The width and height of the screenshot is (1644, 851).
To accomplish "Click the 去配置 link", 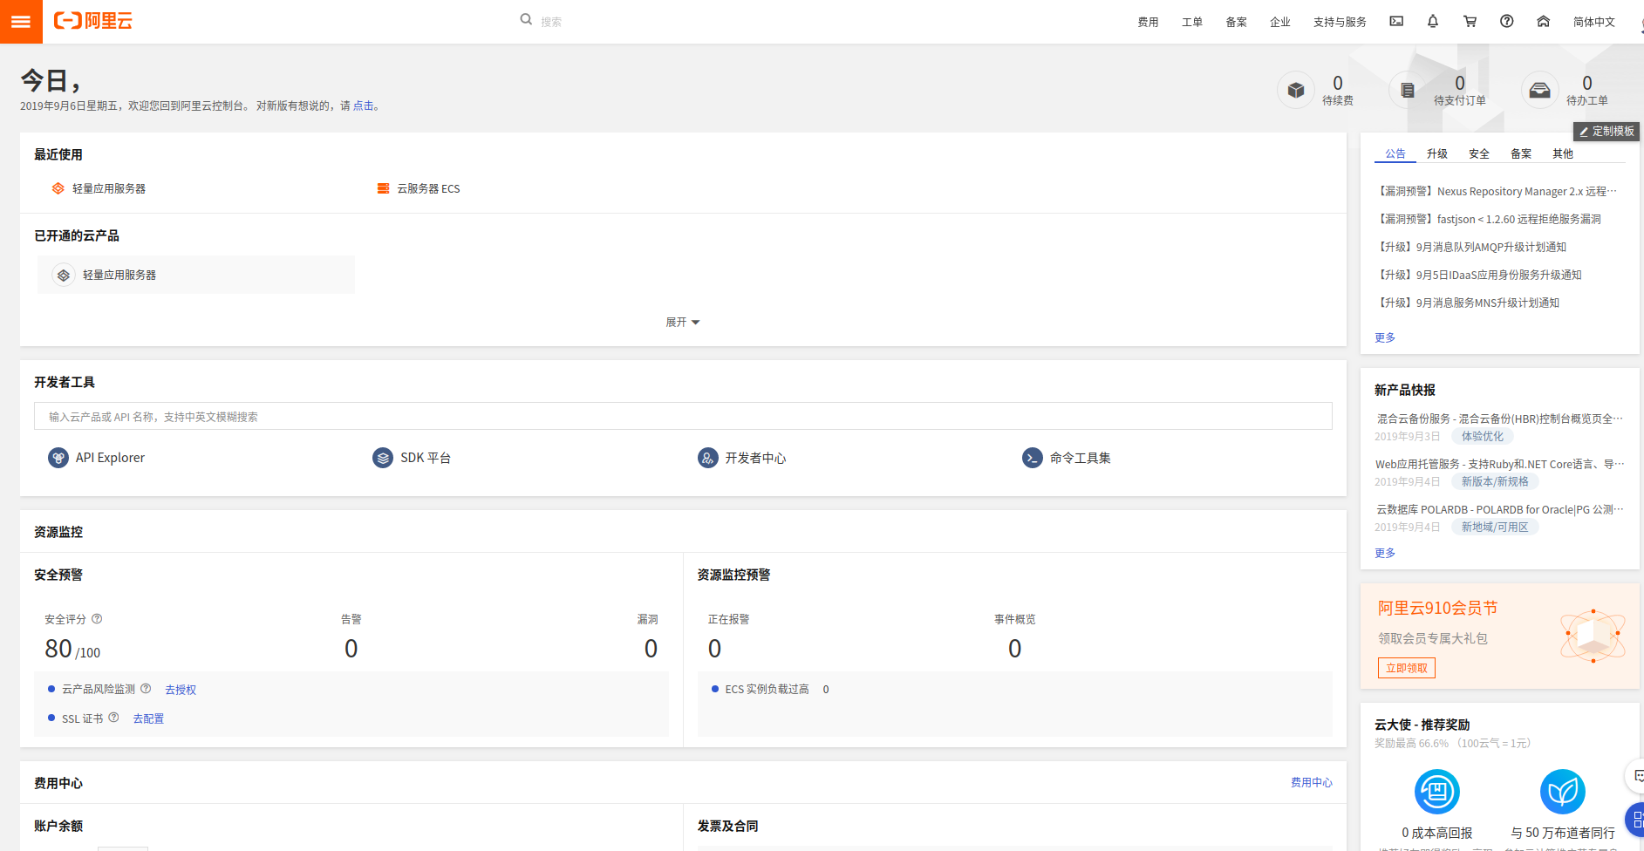I will tap(148, 718).
